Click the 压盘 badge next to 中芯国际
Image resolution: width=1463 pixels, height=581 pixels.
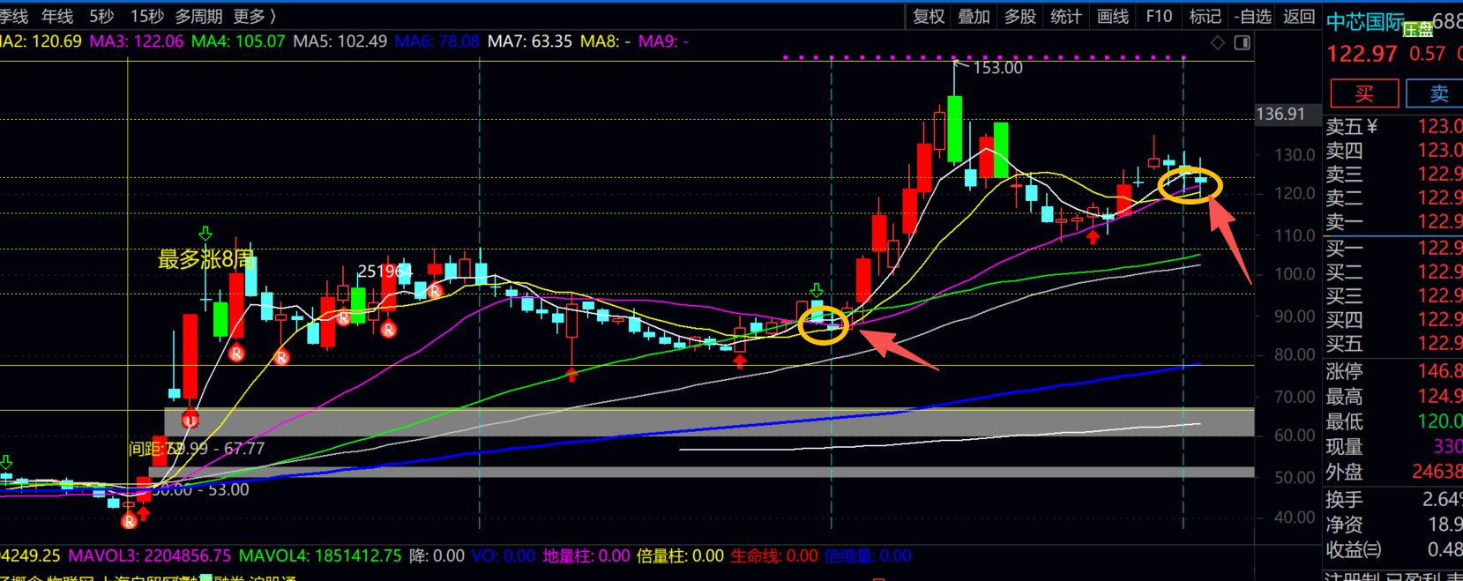point(1418,29)
